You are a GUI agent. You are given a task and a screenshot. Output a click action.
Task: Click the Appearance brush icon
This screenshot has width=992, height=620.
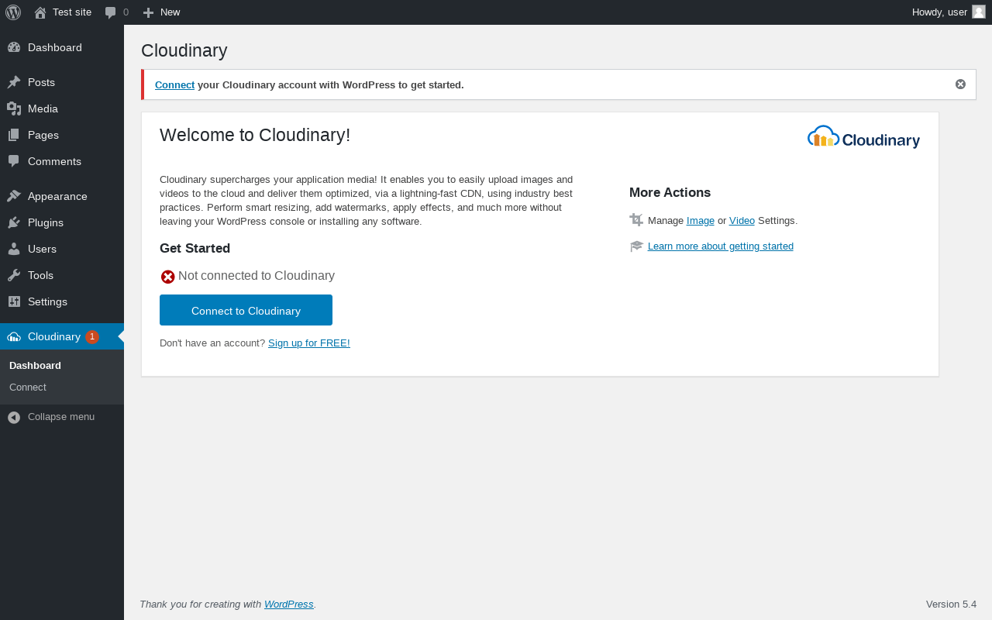pyautogui.click(x=14, y=196)
